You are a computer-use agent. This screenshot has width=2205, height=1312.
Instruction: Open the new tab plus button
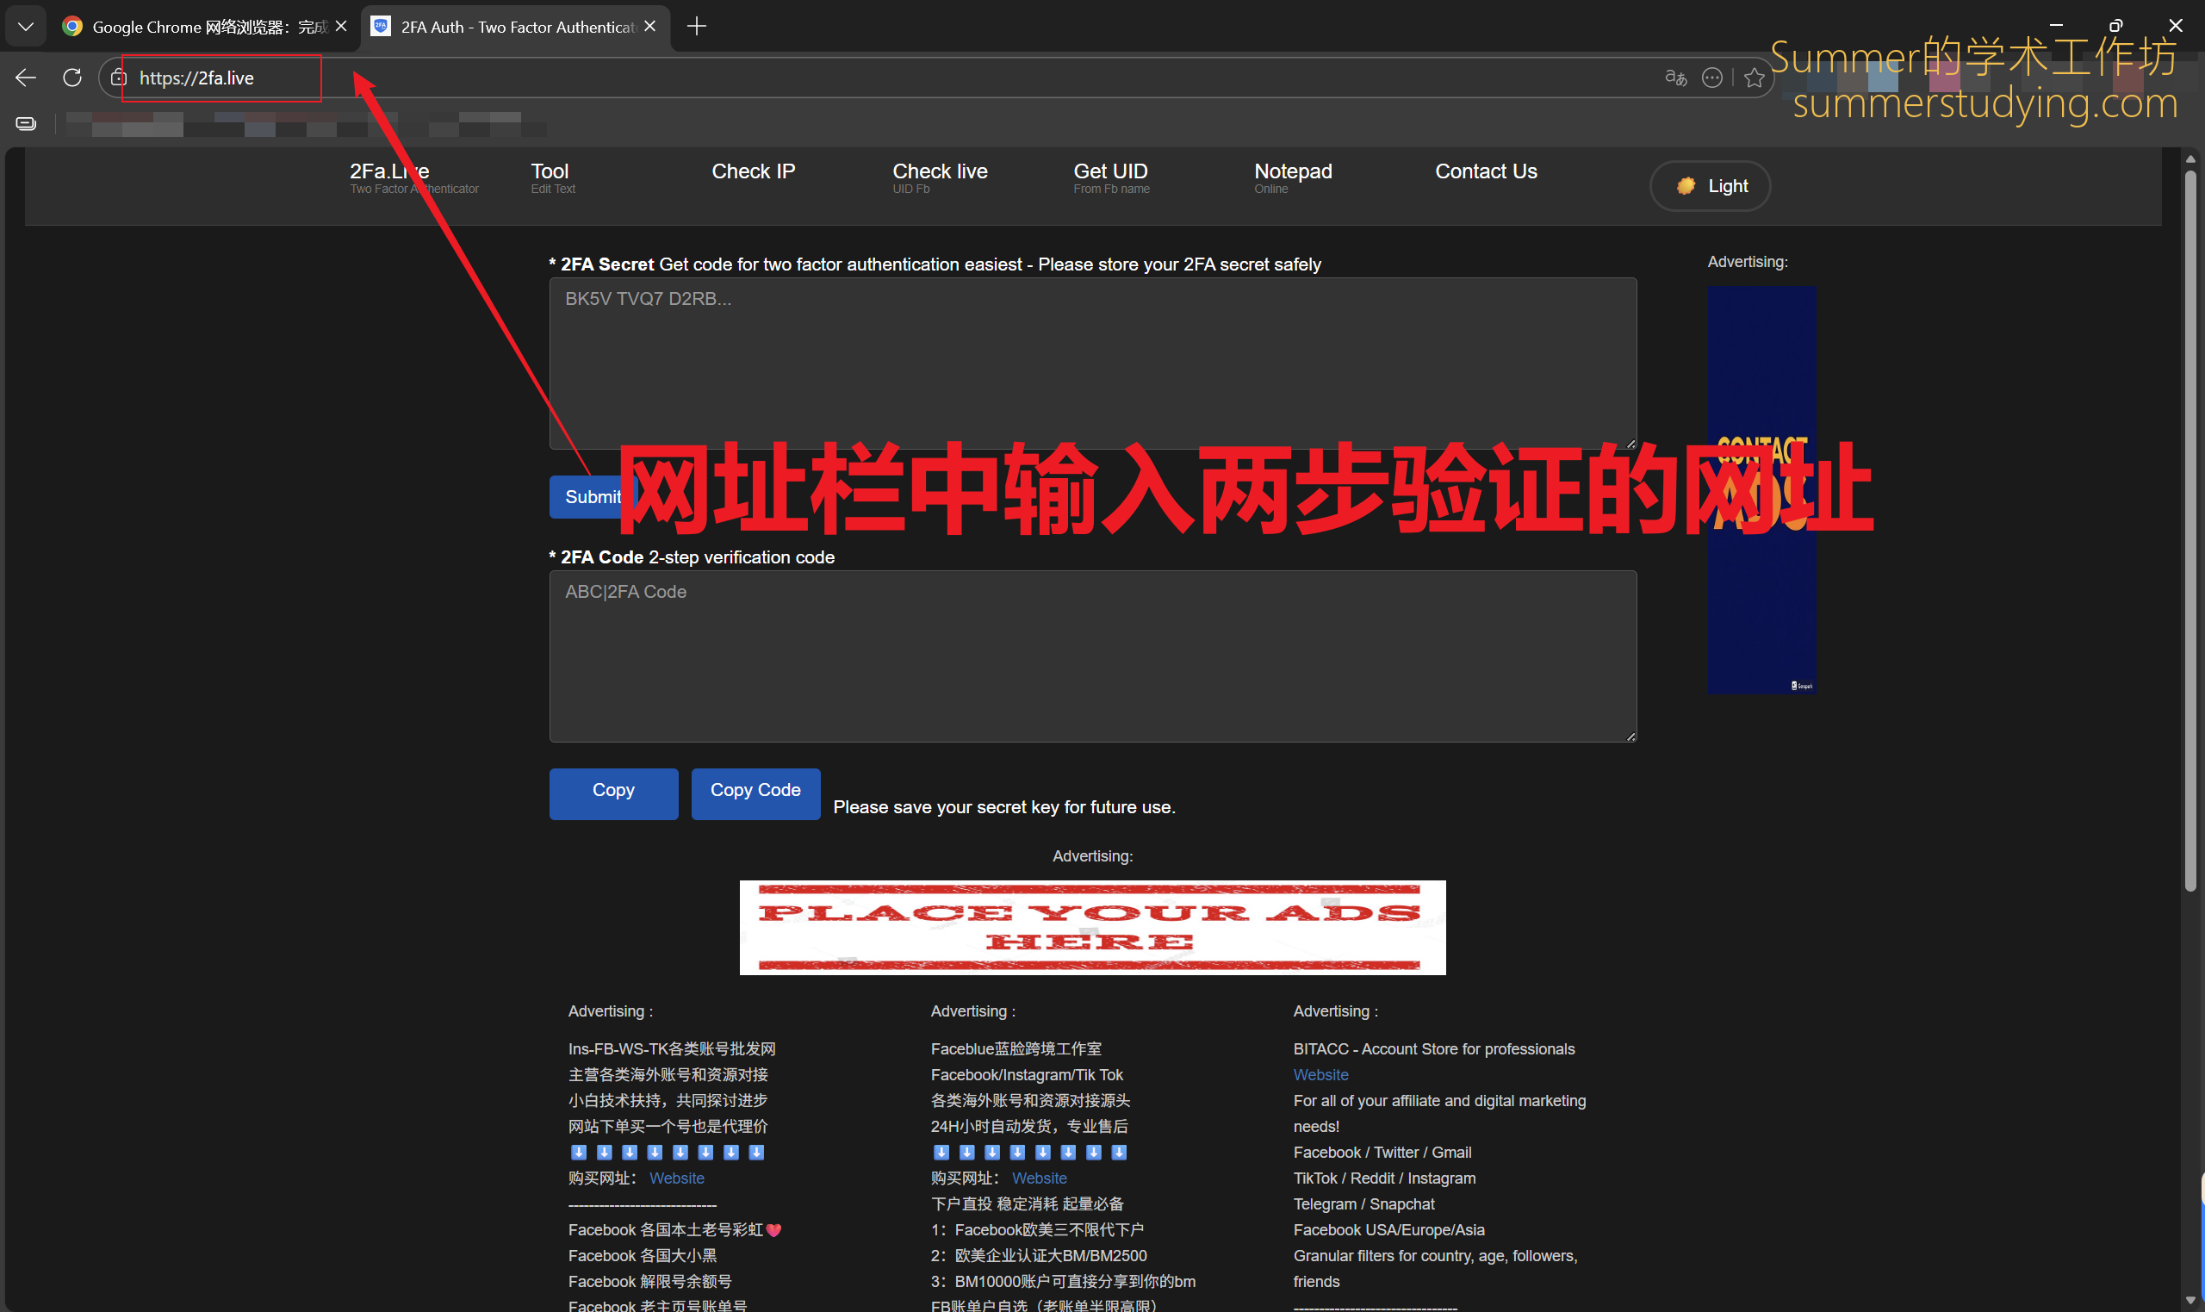point(697,27)
